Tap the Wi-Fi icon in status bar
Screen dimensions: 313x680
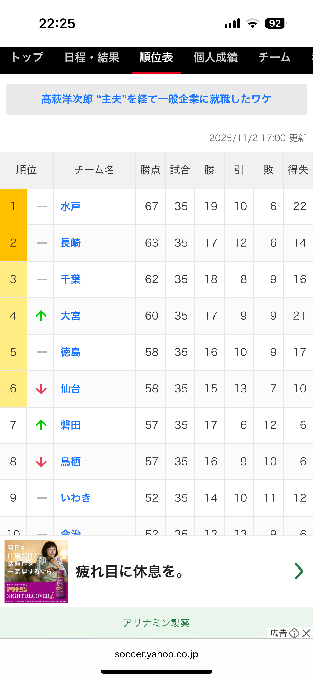click(x=252, y=23)
